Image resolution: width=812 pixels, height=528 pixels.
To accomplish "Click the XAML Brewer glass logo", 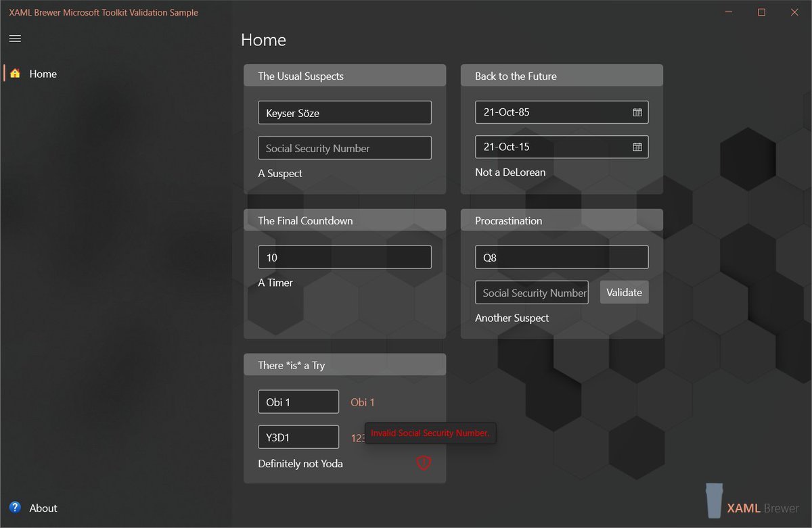I will coord(714,500).
